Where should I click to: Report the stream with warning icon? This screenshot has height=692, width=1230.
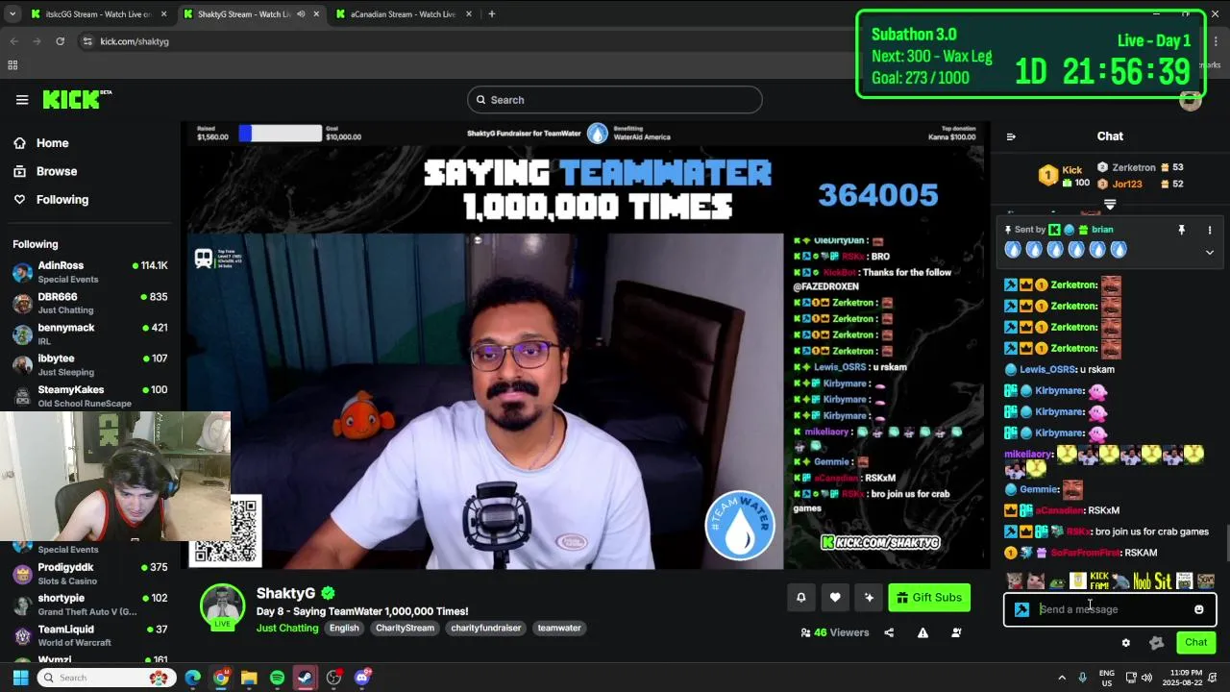tap(922, 632)
